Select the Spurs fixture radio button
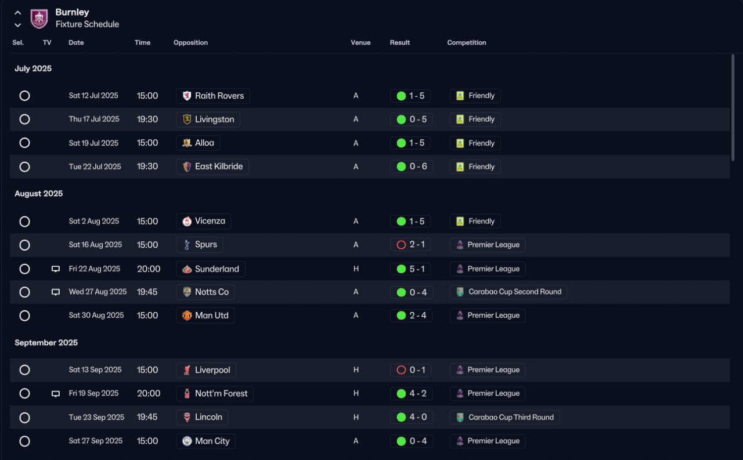 [x=24, y=245]
